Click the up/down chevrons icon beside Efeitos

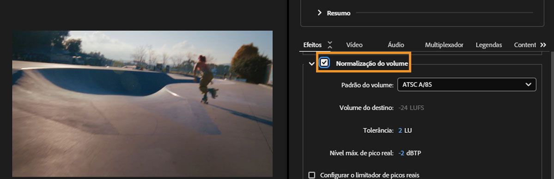329,45
